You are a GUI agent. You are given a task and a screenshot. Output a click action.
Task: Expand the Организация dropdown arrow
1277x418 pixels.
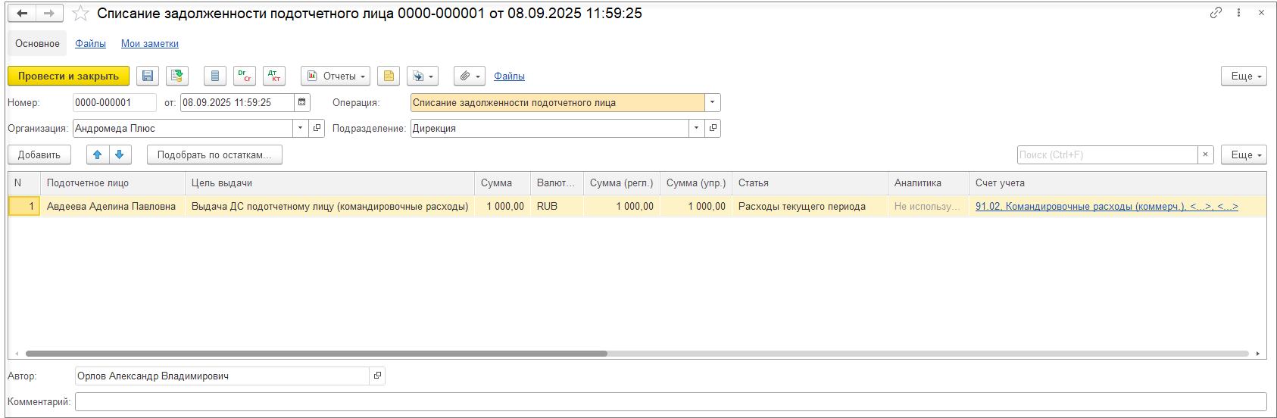coord(301,128)
